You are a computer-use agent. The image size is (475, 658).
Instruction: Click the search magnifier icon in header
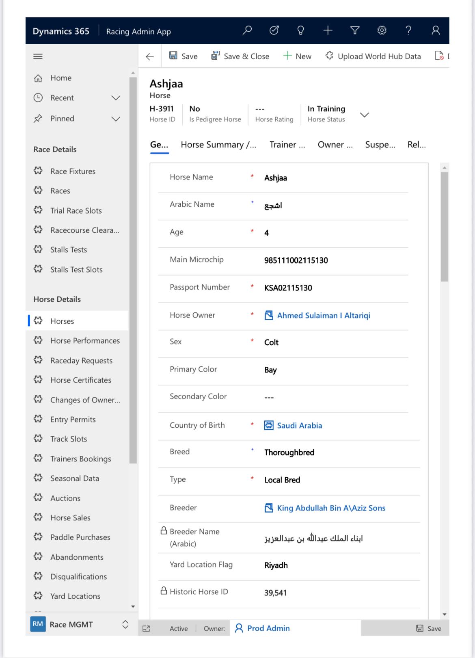(x=247, y=30)
